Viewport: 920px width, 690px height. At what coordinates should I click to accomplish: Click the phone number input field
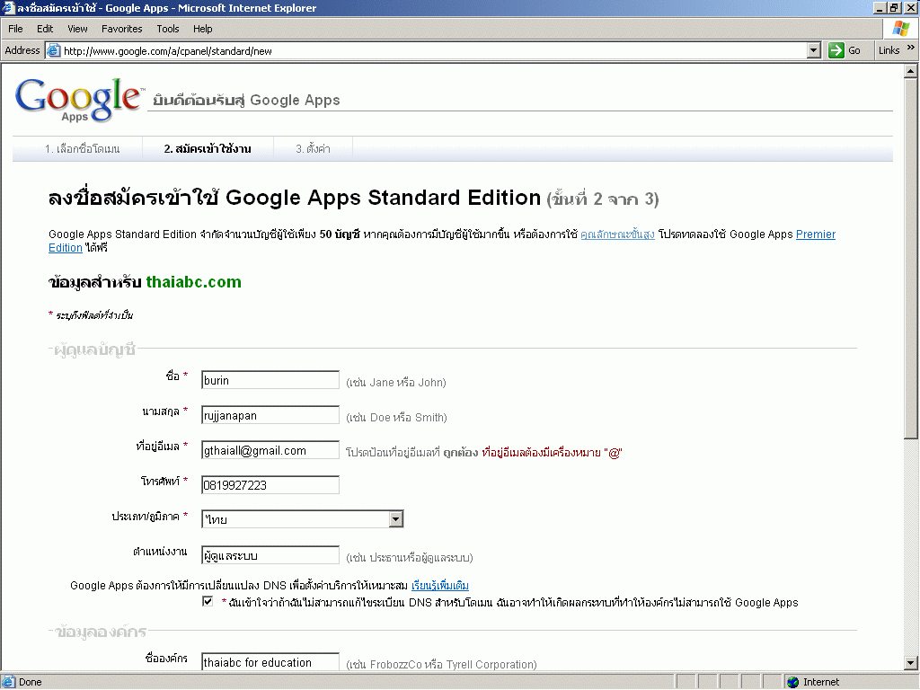[x=270, y=485]
